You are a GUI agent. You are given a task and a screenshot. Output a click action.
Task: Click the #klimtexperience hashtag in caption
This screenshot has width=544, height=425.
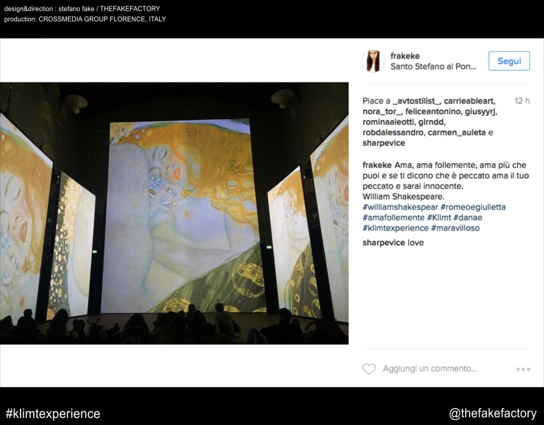coord(396,228)
